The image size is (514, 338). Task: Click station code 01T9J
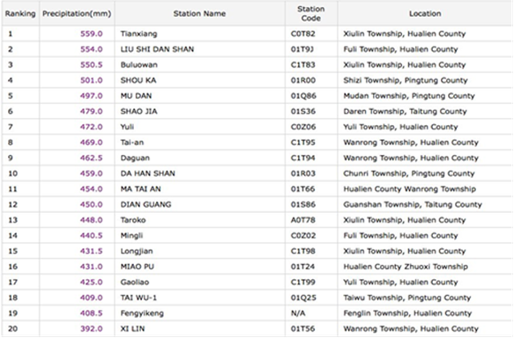coord(302,49)
